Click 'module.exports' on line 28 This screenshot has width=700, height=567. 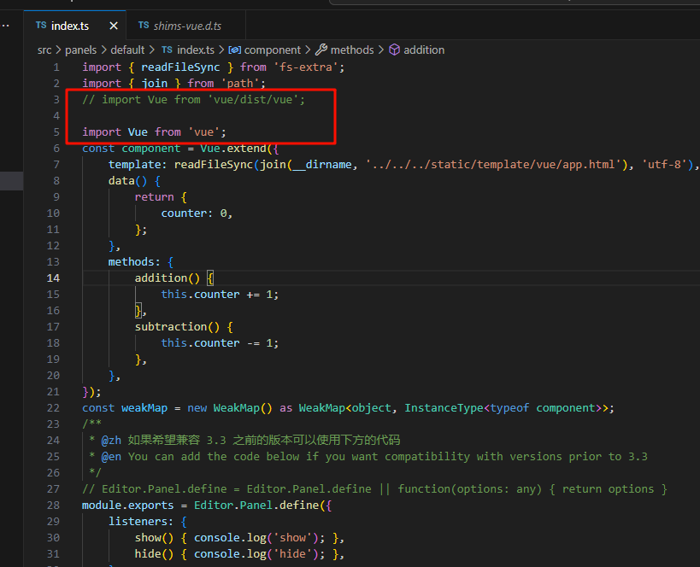point(127,505)
